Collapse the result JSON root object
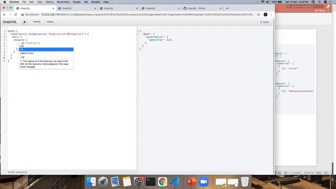336x189 pixels. (x=138, y=31)
